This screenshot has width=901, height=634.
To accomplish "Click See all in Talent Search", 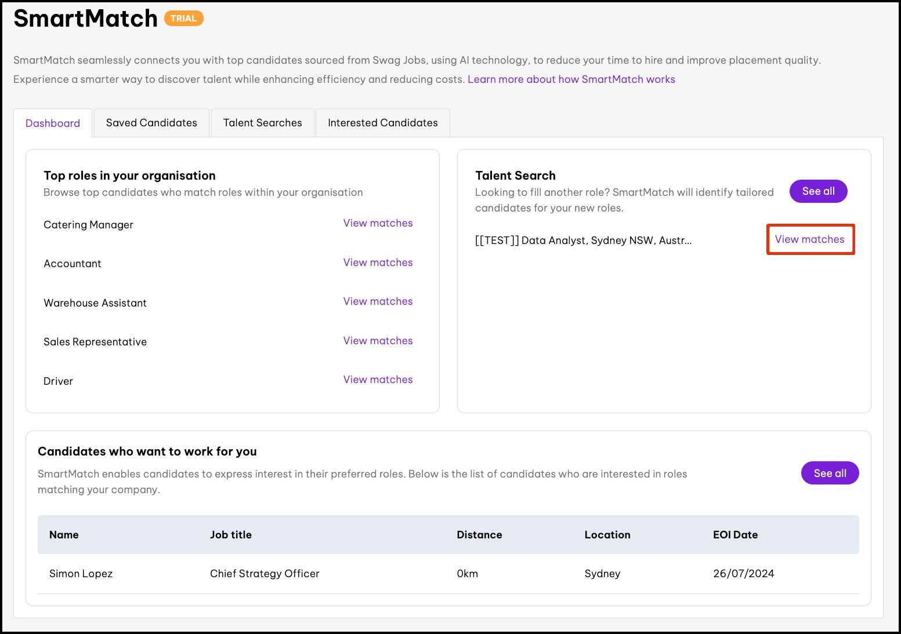I will 818,191.
